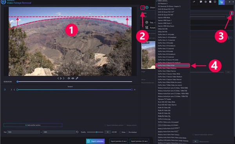Click the reset size circular arrow icon

pos(77,132)
